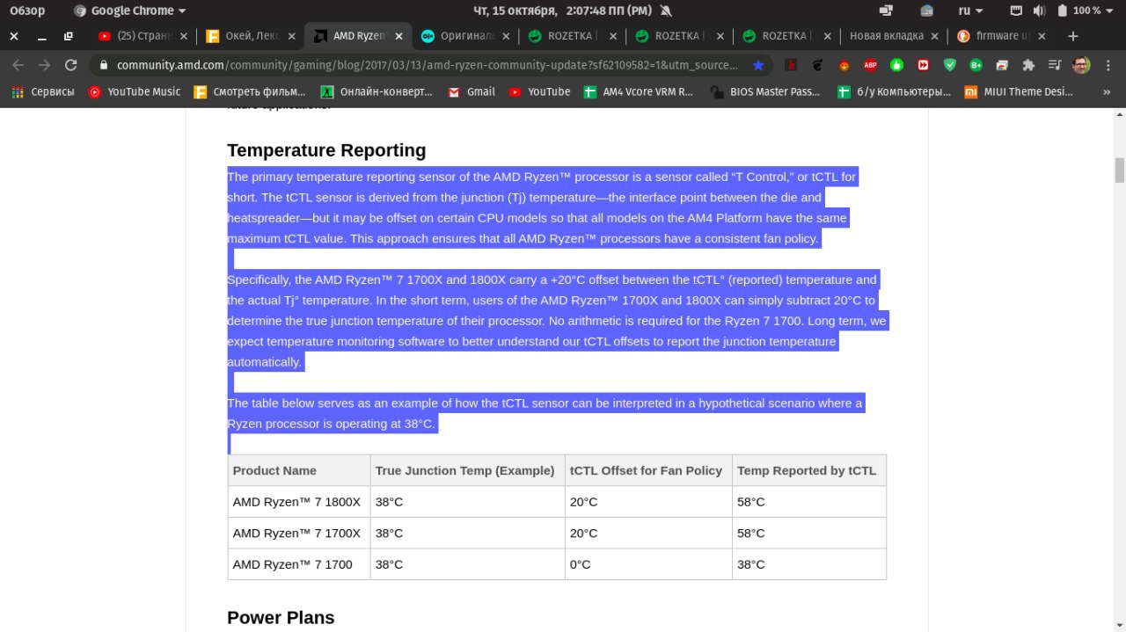
Task: Close the Новая вкладка tab
Action: pyautogui.click(x=935, y=36)
